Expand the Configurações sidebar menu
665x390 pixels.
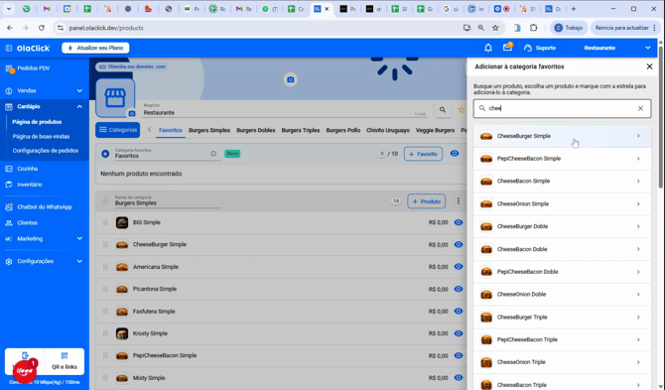click(x=44, y=261)
